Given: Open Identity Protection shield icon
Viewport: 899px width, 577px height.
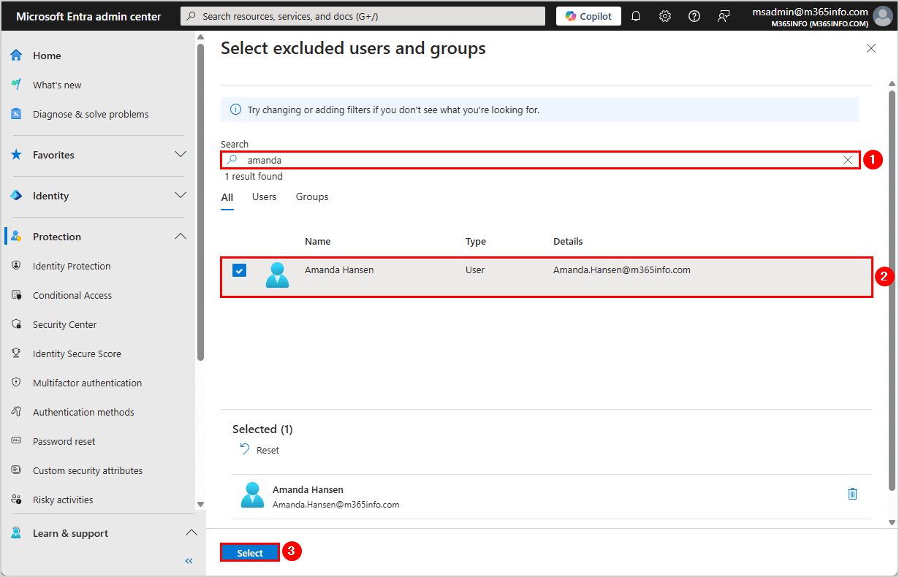Looking at the screenshot, I should (16, 266).
